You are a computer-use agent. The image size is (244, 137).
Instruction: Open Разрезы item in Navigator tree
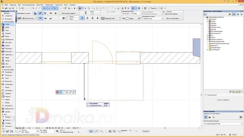213,25
